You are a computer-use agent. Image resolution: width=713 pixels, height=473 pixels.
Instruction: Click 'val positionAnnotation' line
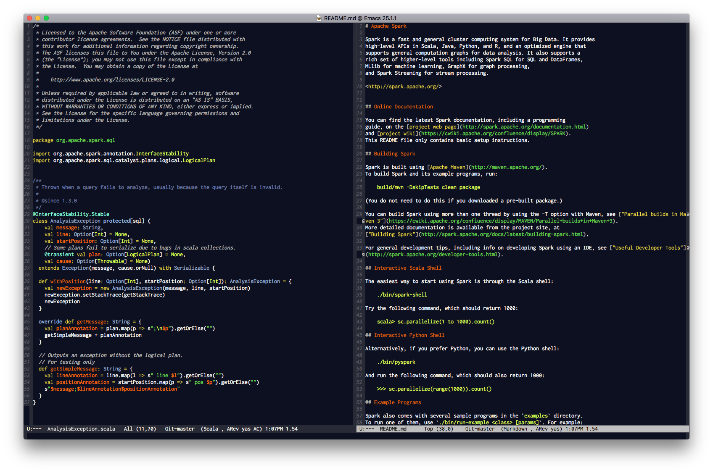(152, 382)
